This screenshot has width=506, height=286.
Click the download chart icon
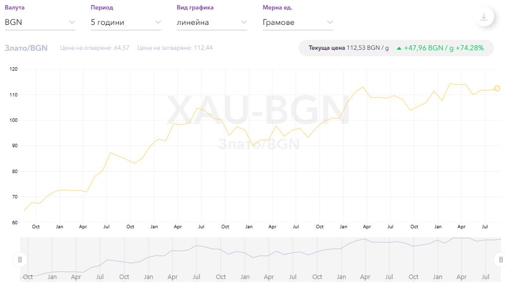[484, 16]
